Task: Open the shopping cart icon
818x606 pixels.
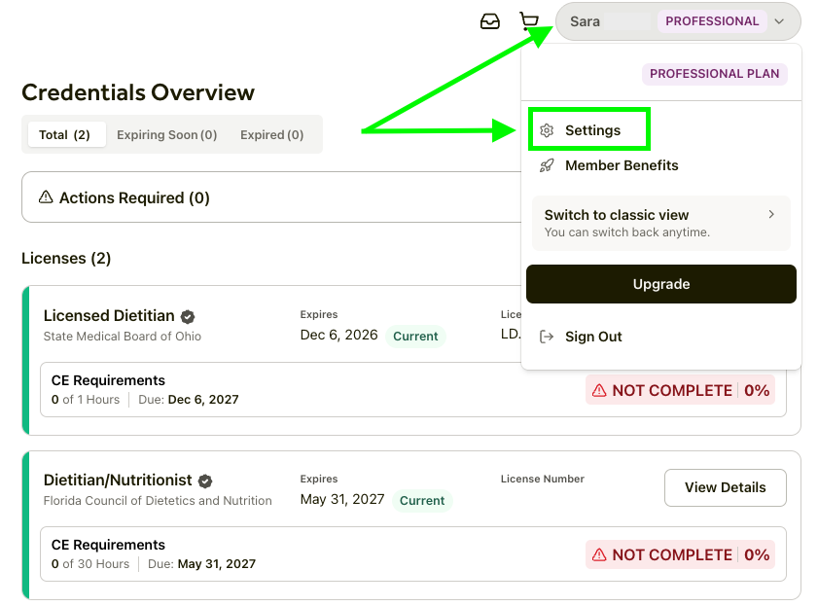Action: click(x=528, y=21)
